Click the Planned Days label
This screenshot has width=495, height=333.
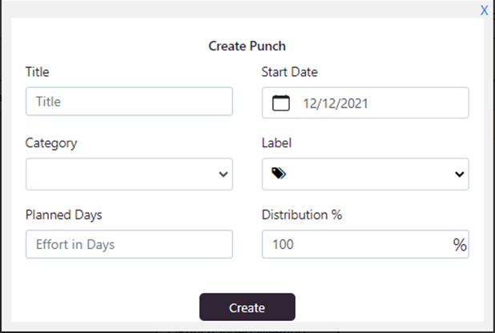click(64, 215)
